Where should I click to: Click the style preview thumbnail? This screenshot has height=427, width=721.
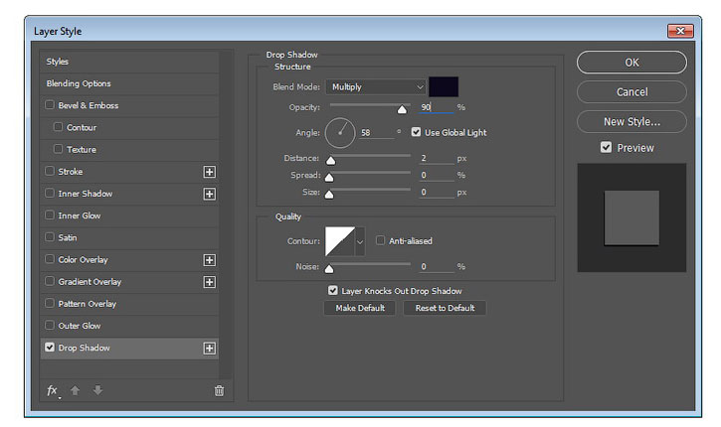click(631, 217)
